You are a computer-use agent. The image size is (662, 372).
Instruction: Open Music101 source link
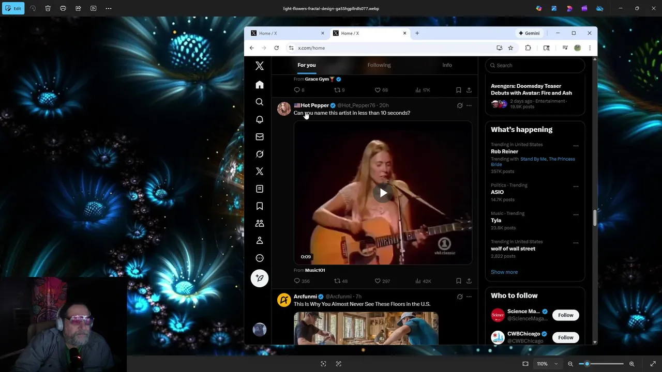pos(315,270)
